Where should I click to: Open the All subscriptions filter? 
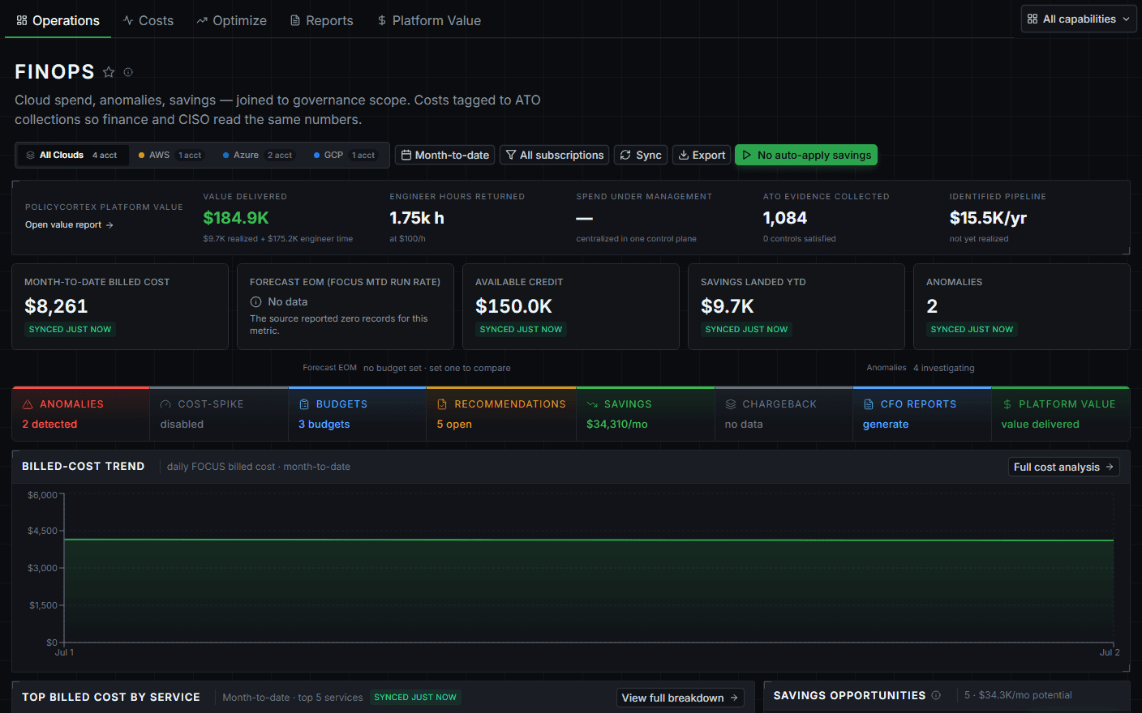coord(555,155)
